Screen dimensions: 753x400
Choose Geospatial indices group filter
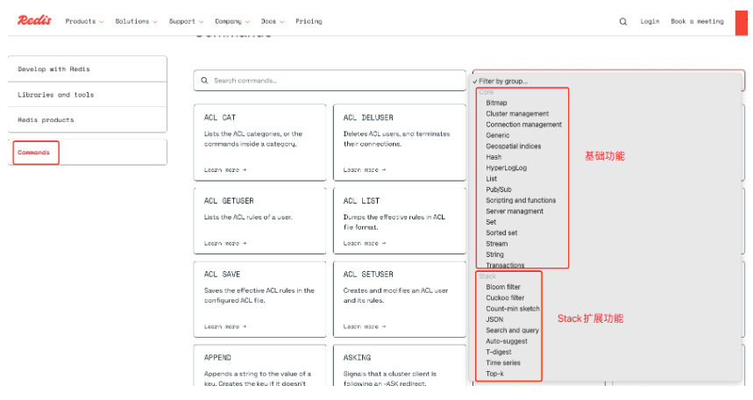(514, 146)
